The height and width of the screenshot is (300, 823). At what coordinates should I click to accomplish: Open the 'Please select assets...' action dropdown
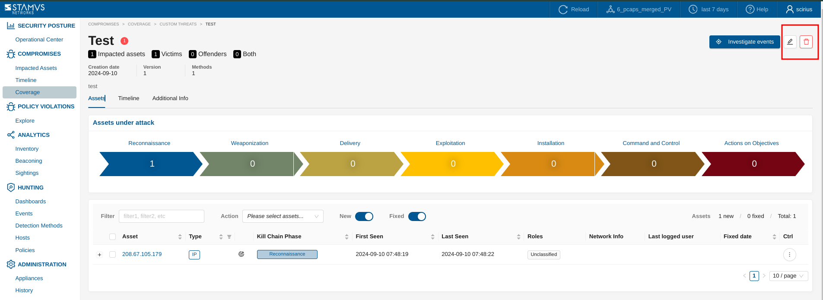(283, 216)
